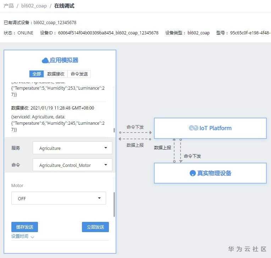Click the Temperature 6 Humidity 245 data entry

[58, 123]
